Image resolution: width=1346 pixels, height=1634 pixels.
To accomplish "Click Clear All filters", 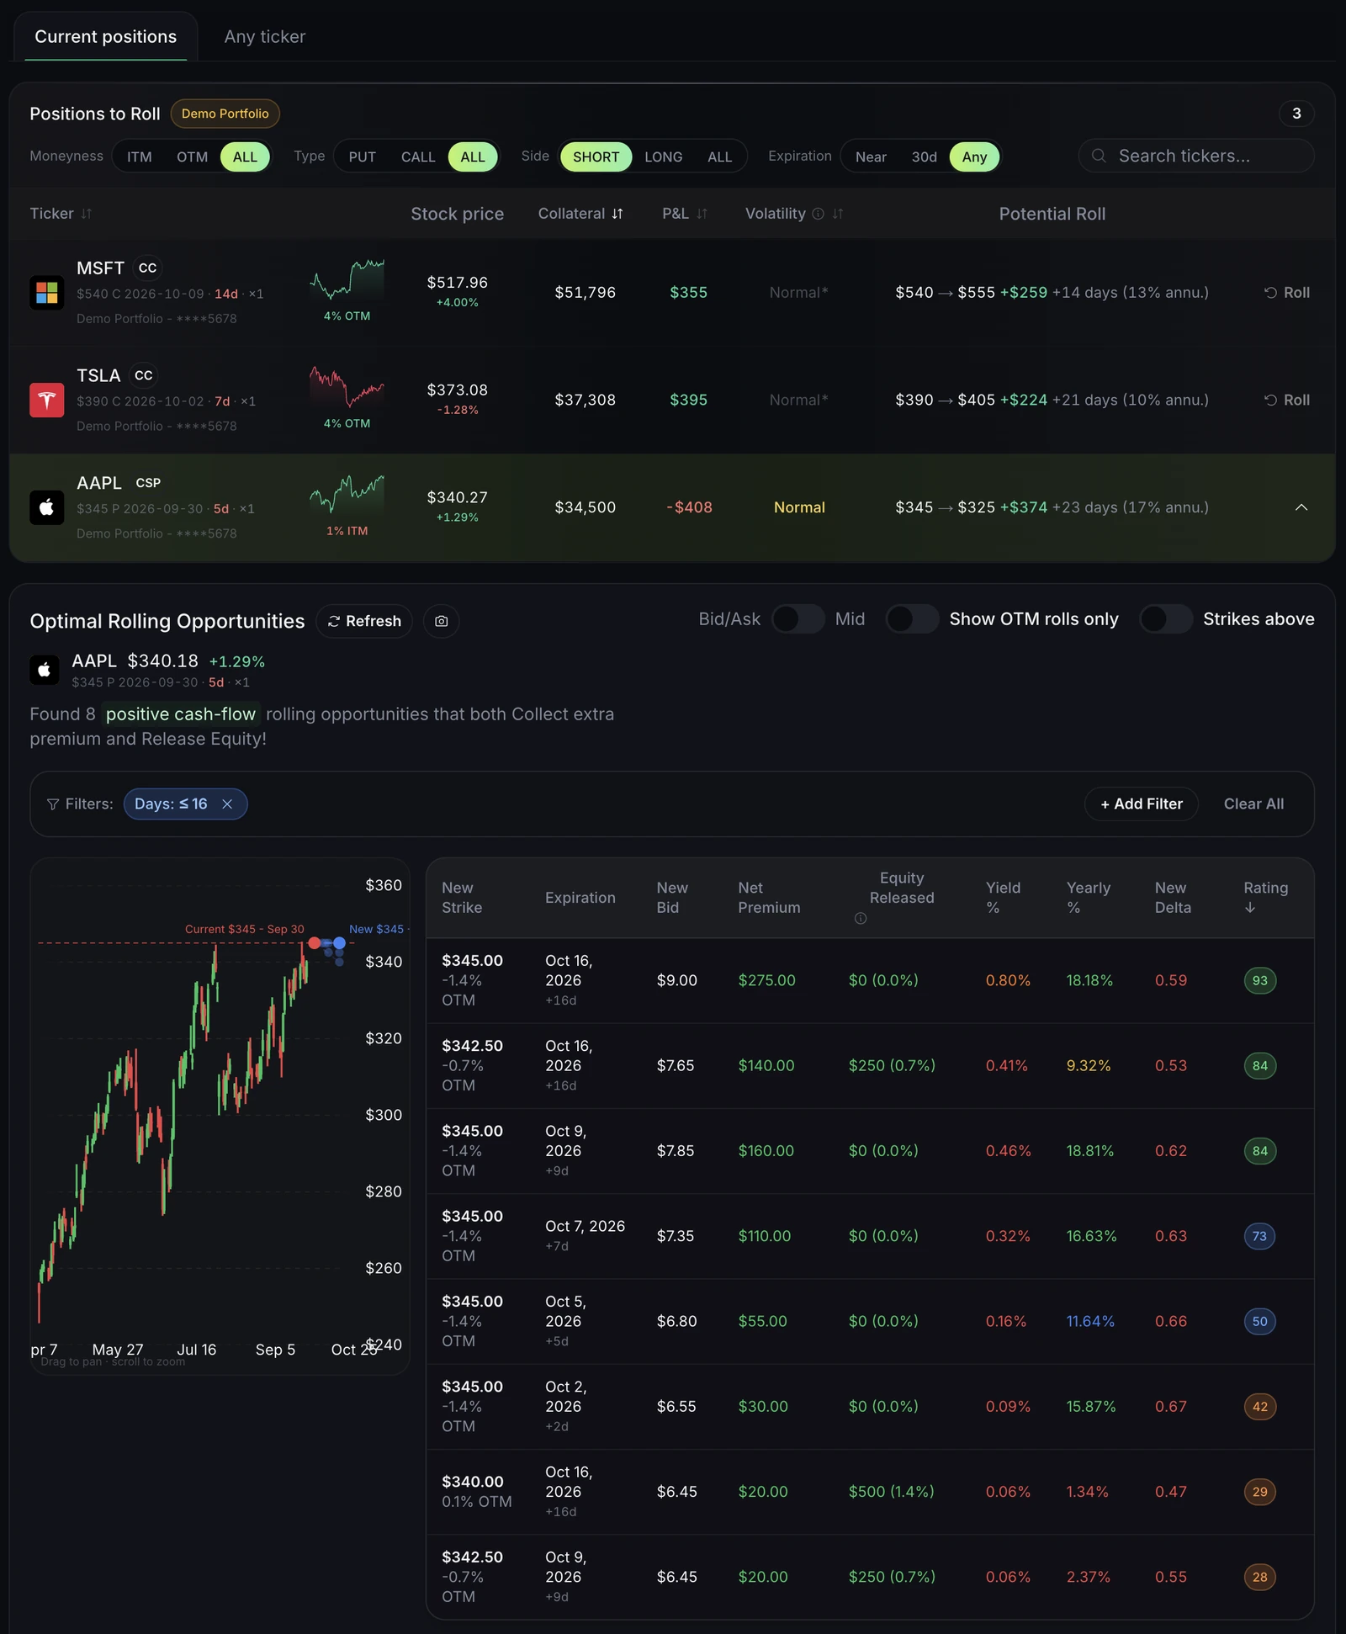I will [1253, 804].
